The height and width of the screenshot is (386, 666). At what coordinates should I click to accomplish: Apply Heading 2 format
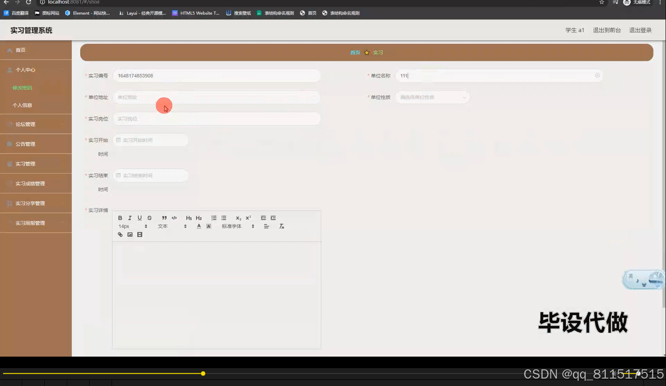(199, 218)
